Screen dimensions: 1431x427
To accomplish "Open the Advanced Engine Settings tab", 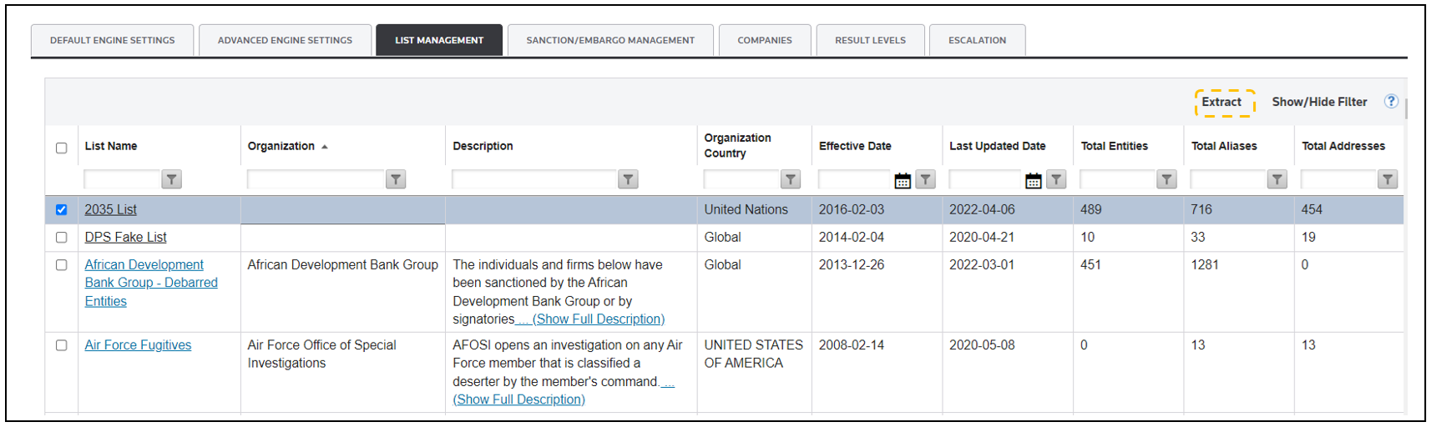I will [x=285, y=40].
